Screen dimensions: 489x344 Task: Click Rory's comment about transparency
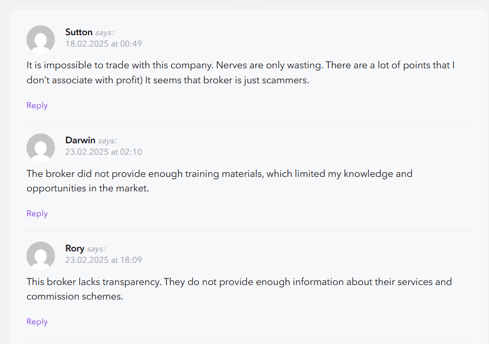pyautogui.click(x=239, y=289)
